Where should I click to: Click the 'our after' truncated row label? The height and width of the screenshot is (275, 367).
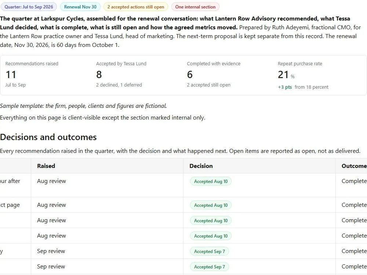coord(10,181)
